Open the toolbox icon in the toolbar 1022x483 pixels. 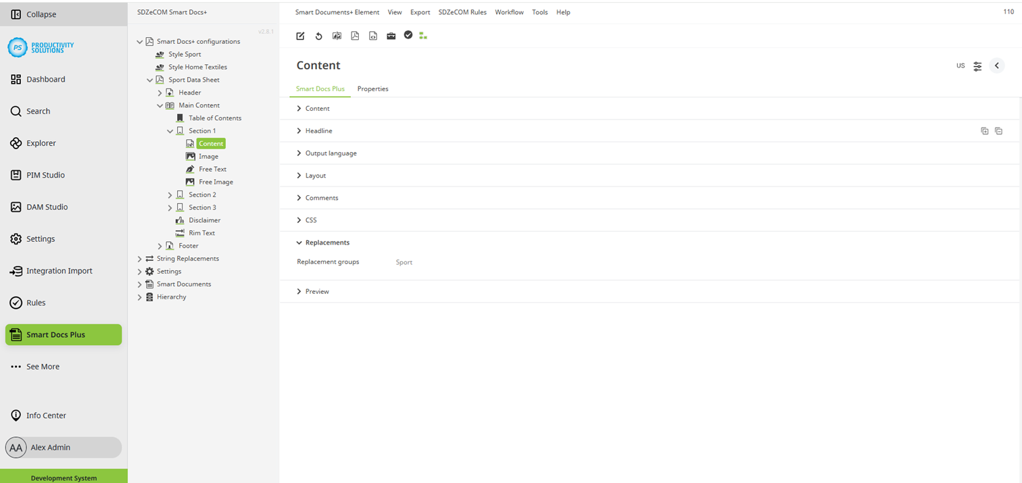[391, 36]
